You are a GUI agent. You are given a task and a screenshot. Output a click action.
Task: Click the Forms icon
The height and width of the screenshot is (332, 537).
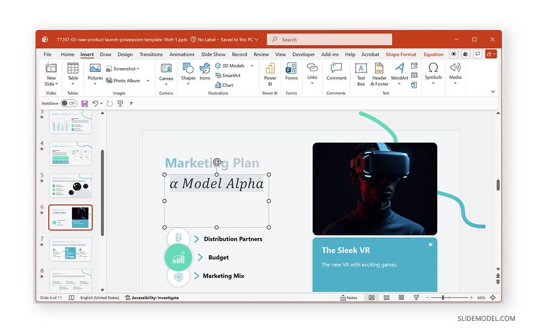(291, 68)
